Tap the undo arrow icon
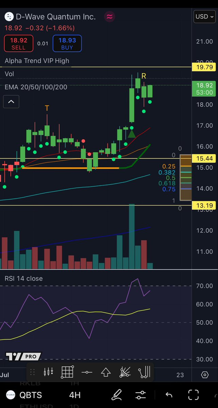Screen dimensions: 218x408 169,395
